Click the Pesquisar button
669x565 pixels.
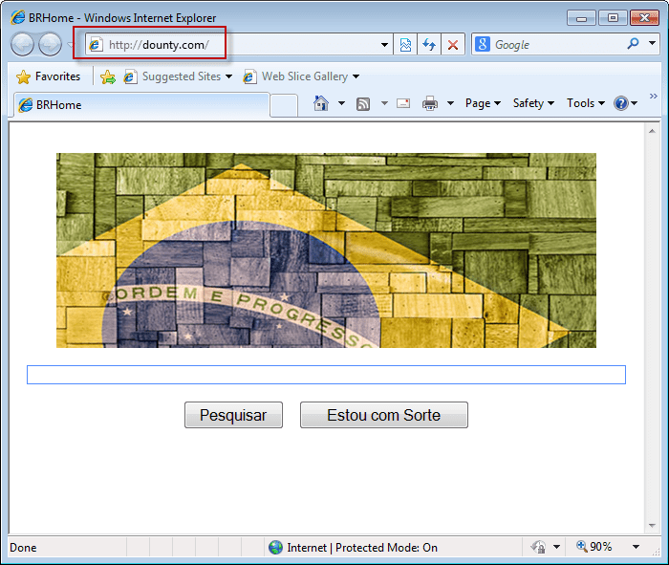click(x=233, y=415)
